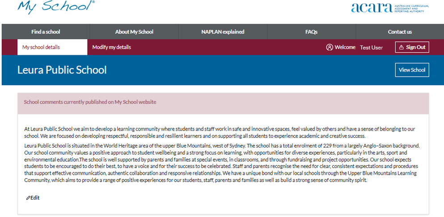Click the Leura Public School heading
This screenshot has width=444, height=217.
62,70
